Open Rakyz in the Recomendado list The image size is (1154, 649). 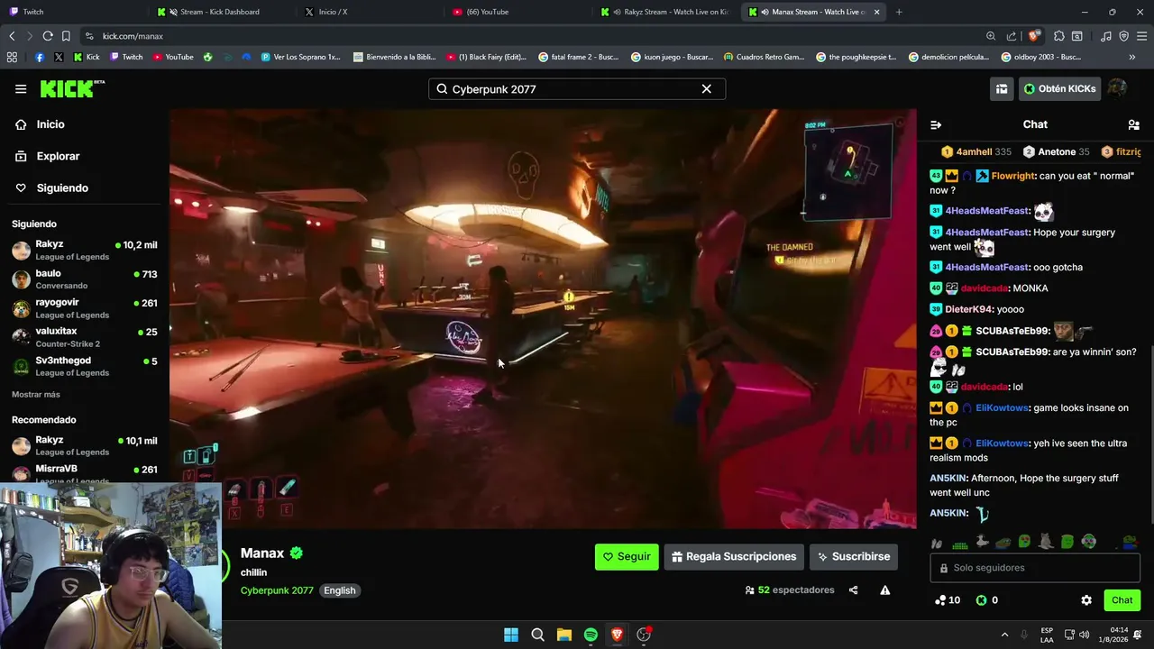[x=85, y=445]
